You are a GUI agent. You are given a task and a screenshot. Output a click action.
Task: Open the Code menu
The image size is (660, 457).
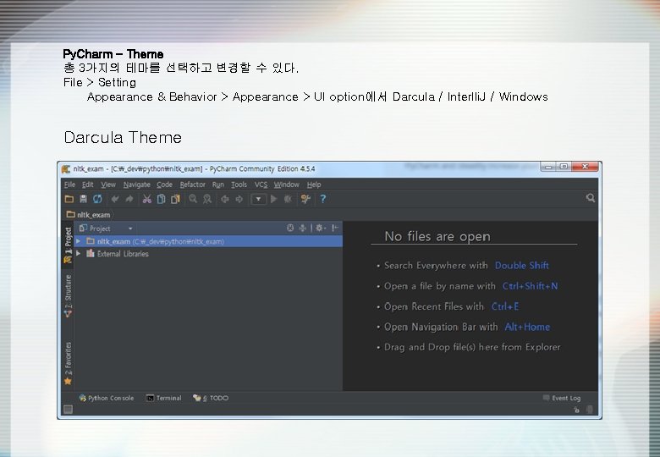click(x=165, y=184)
